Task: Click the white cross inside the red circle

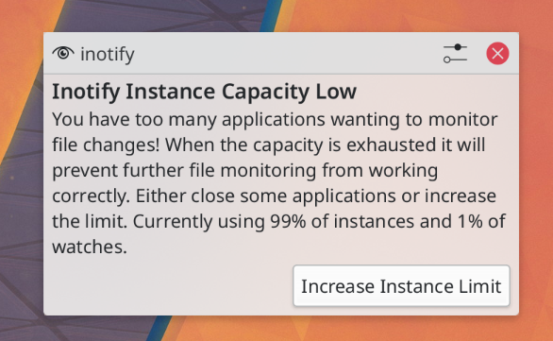Action: click(497, 54)
